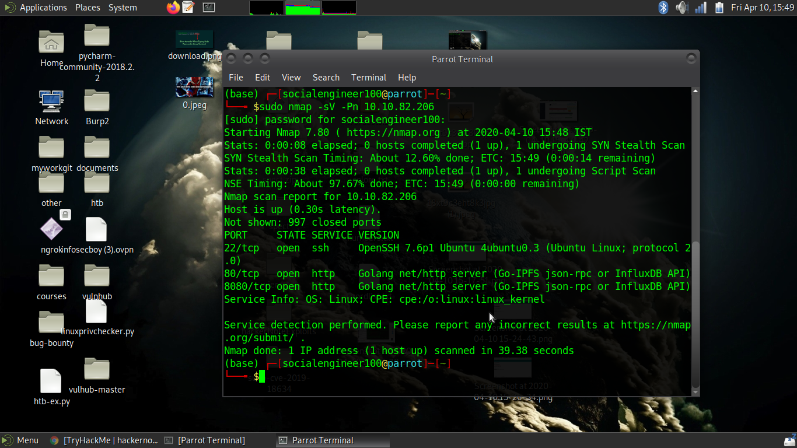Switch to active Parrot Terminal taskbar entry
Viewport: 797px width, 448px height.
click(333, 440)
